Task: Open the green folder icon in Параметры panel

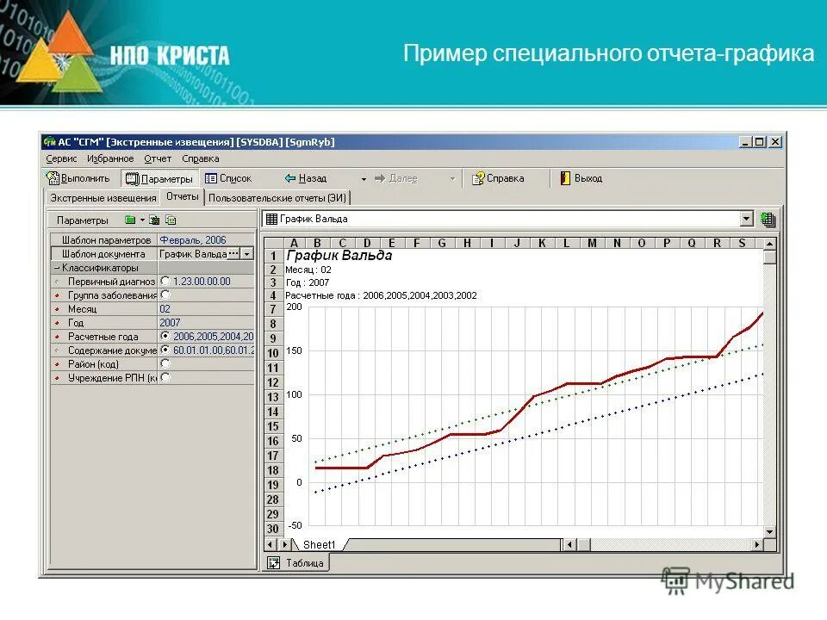Action: coord(129,220)
